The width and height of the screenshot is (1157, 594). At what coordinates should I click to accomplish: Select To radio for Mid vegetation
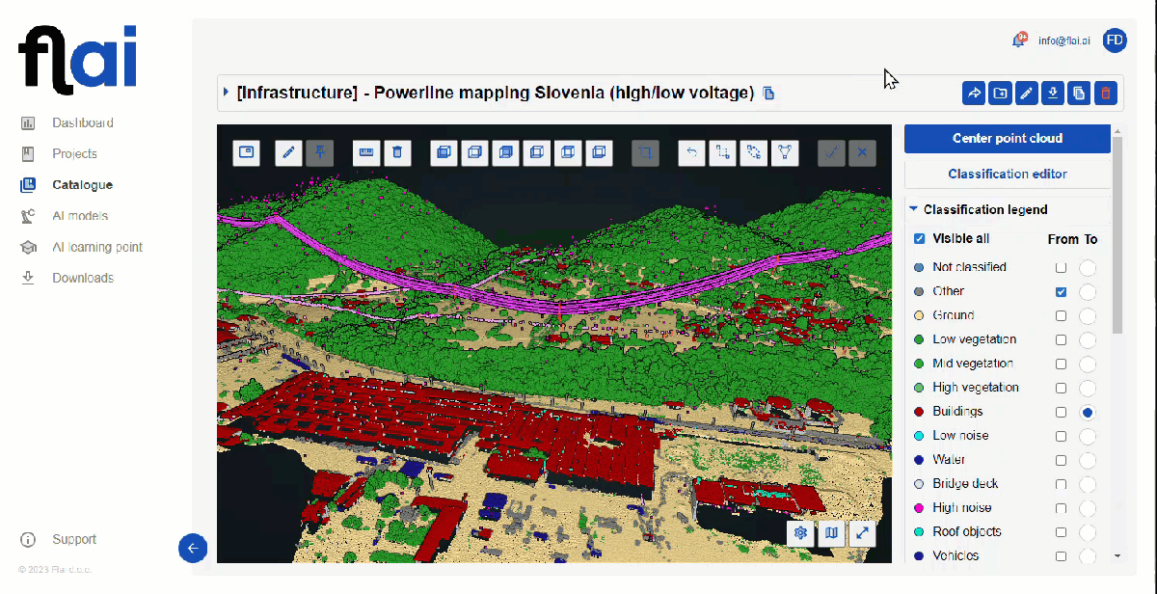tap(1088, 364)
